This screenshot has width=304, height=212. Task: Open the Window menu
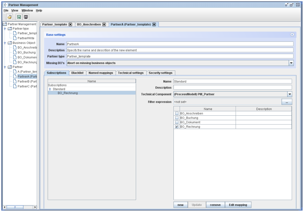point(27,10)
